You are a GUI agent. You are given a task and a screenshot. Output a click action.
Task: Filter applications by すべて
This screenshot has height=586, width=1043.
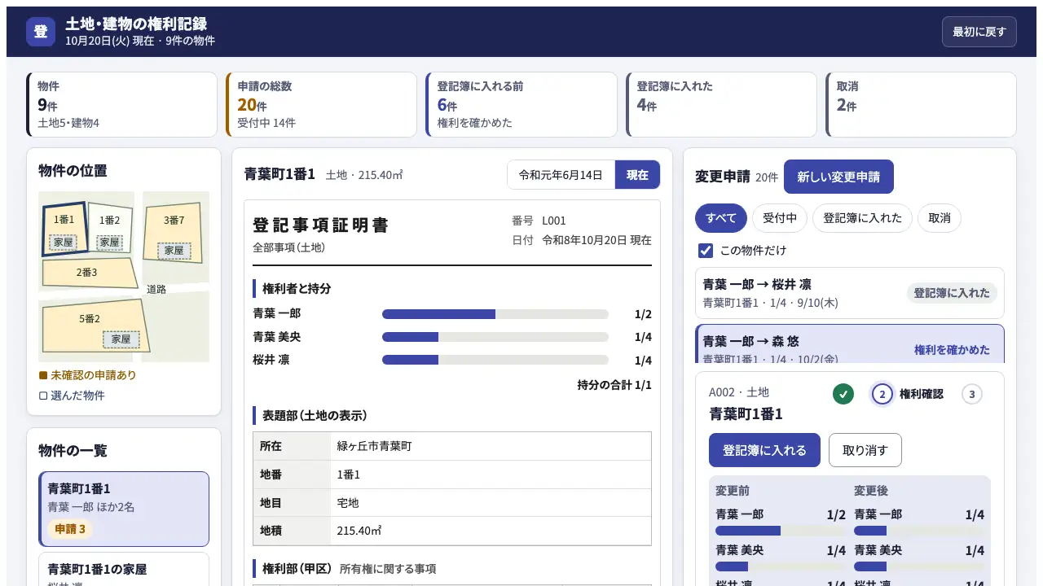coord(721,218)
